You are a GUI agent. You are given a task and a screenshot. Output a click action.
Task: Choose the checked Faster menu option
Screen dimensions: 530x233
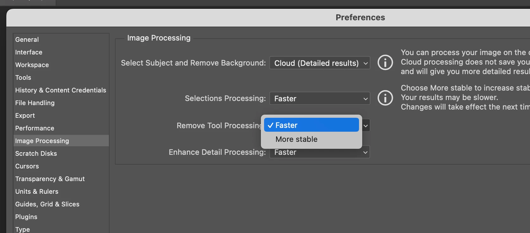point(312,125)
